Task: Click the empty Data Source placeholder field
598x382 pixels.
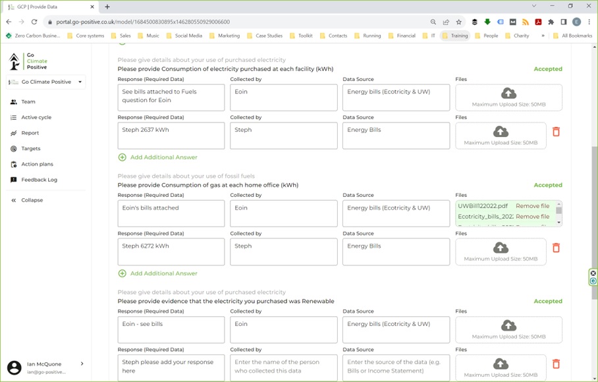Action: pyautogui.click(x=396, y=368)
